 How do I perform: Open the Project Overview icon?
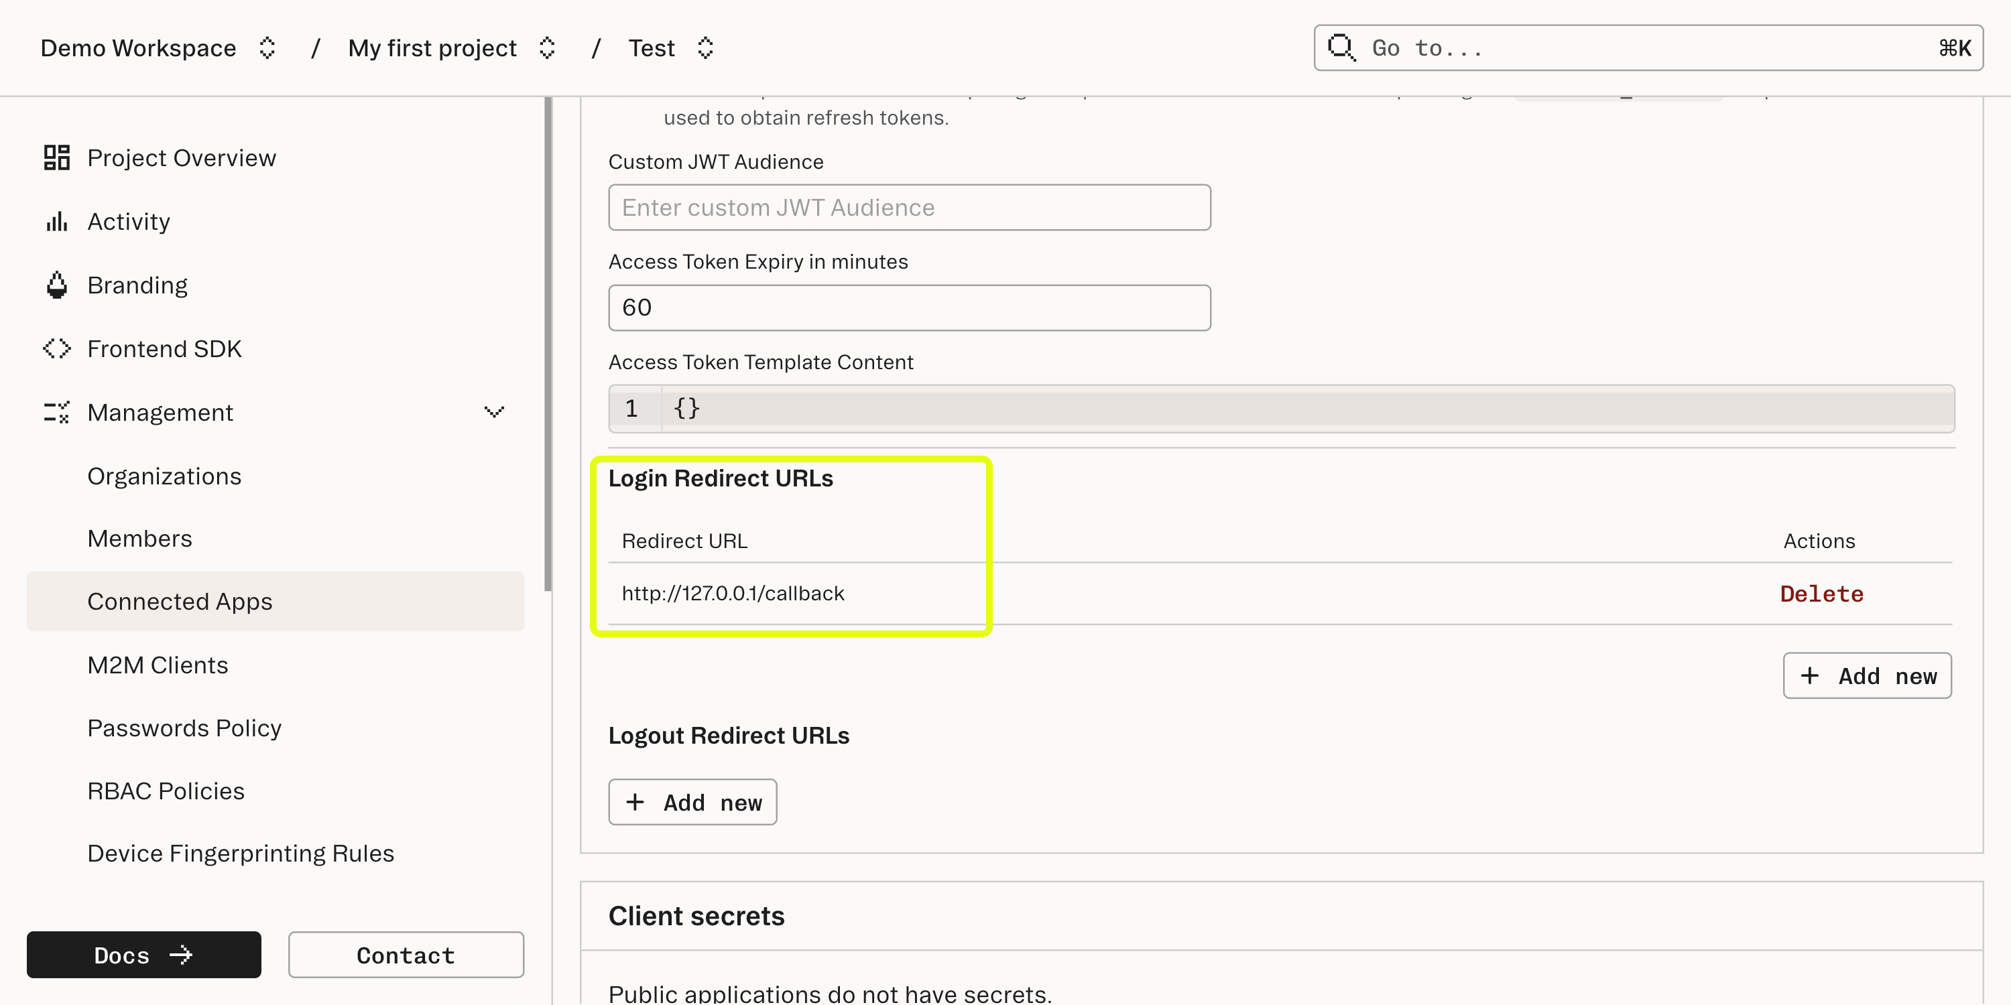point(56,157)
